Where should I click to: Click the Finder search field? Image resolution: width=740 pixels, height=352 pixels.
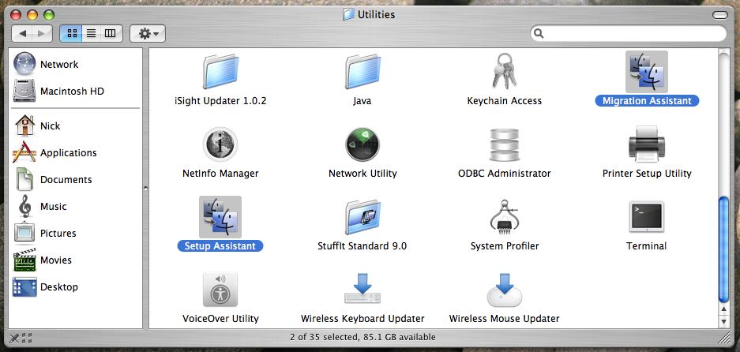tap(628, 33)
